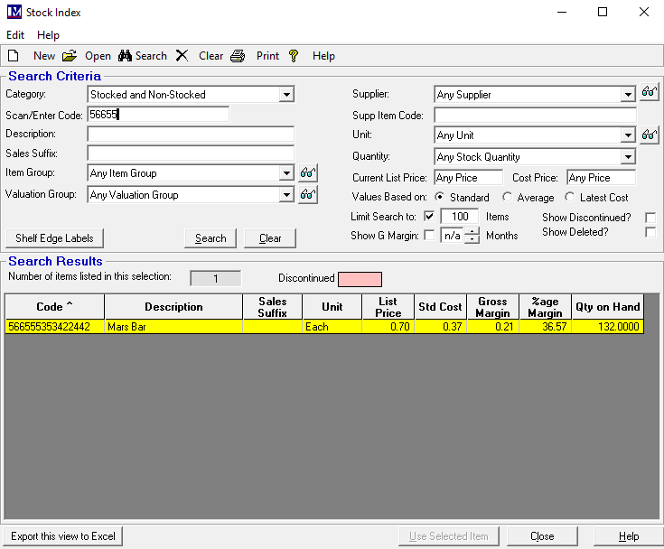Open the Edit menu
The image size is (664, 549).
click(x=15, y=35)
